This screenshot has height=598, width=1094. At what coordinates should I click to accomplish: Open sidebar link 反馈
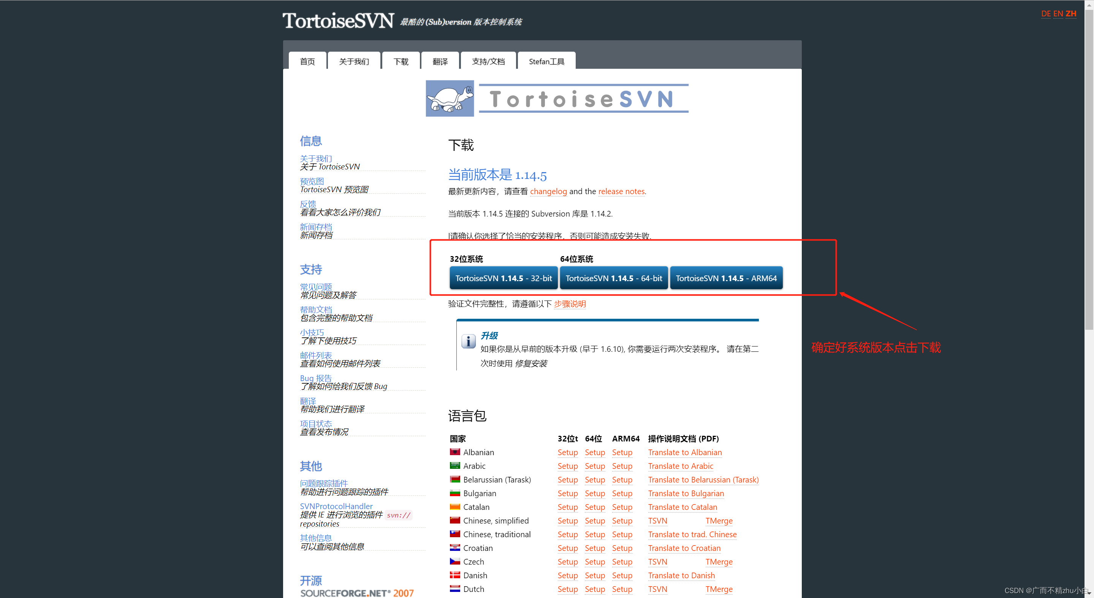click(x=308, y=204)
